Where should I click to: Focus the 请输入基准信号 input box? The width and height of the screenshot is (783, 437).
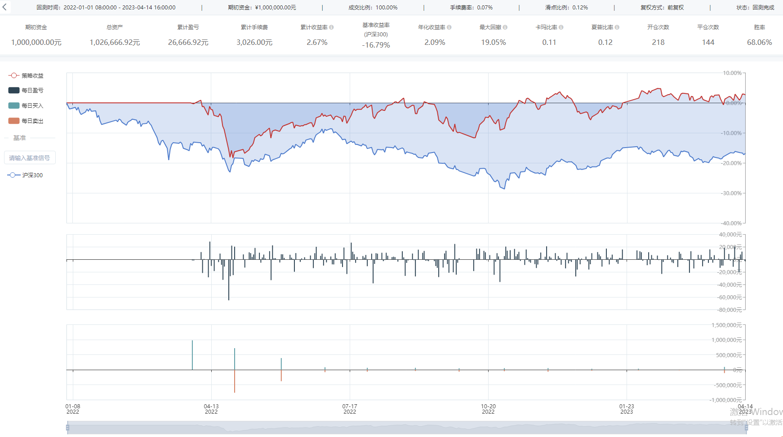[30, 158]
